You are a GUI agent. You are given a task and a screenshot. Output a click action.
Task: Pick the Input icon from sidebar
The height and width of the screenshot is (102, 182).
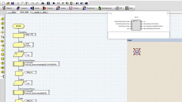pos(3,19)
